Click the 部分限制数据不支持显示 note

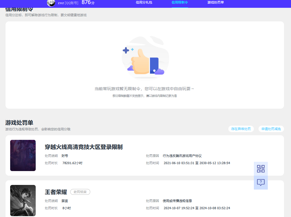144,96
